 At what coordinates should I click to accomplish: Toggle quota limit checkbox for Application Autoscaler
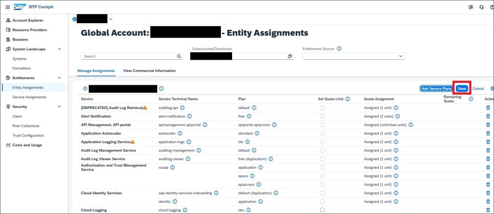point(322,133)
